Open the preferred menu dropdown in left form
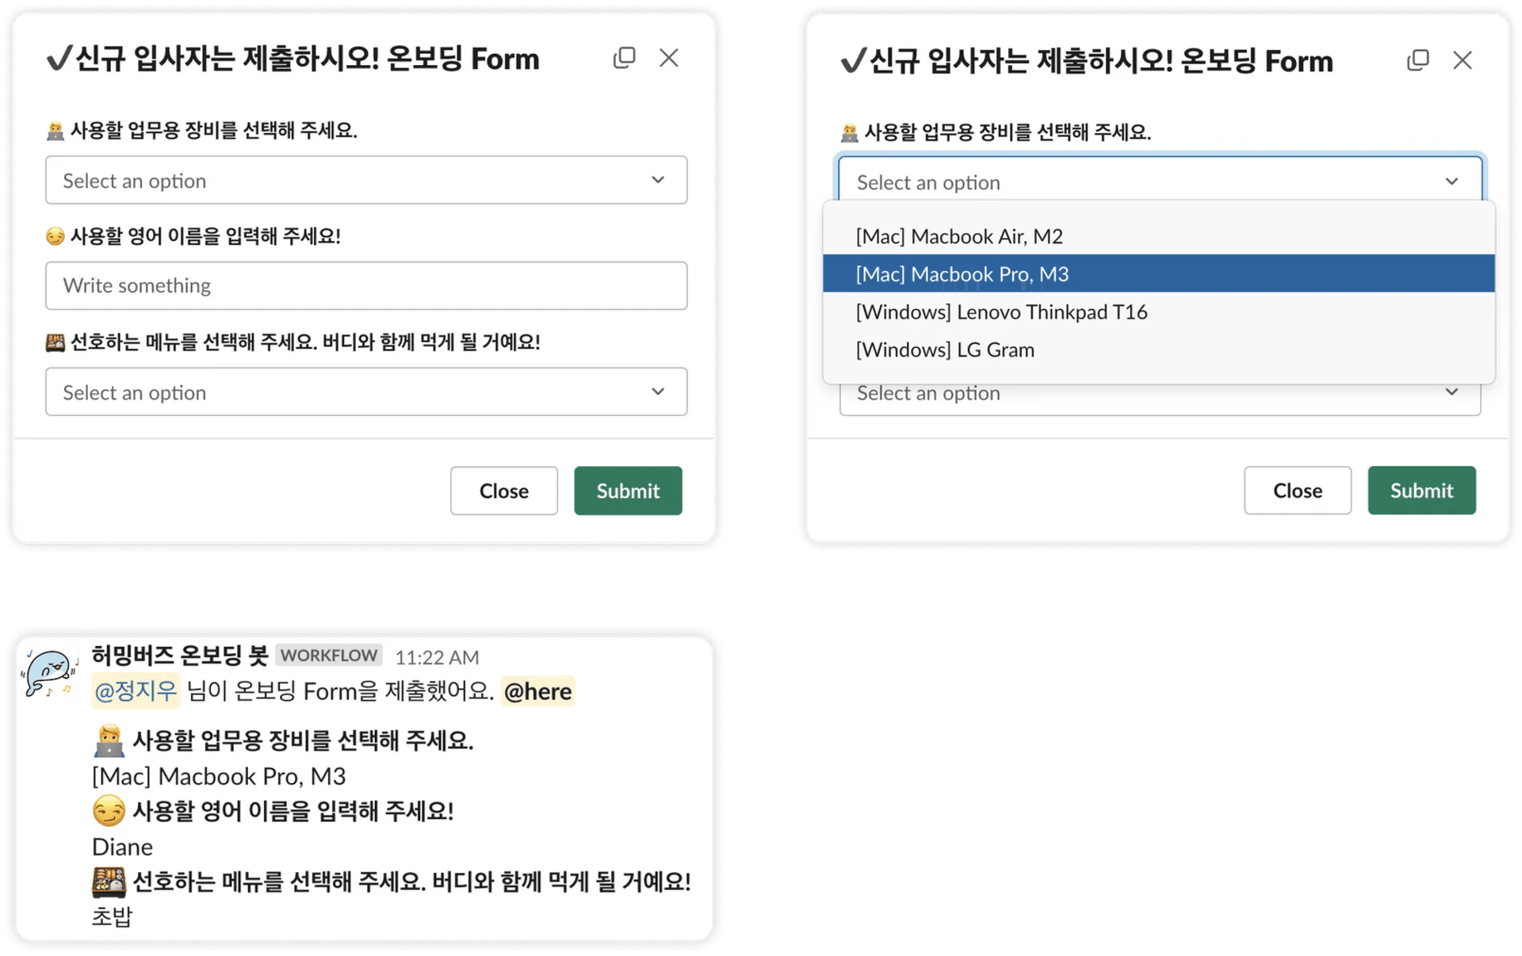Viewport: 1522px width, 956px height. tap(366, 392)
